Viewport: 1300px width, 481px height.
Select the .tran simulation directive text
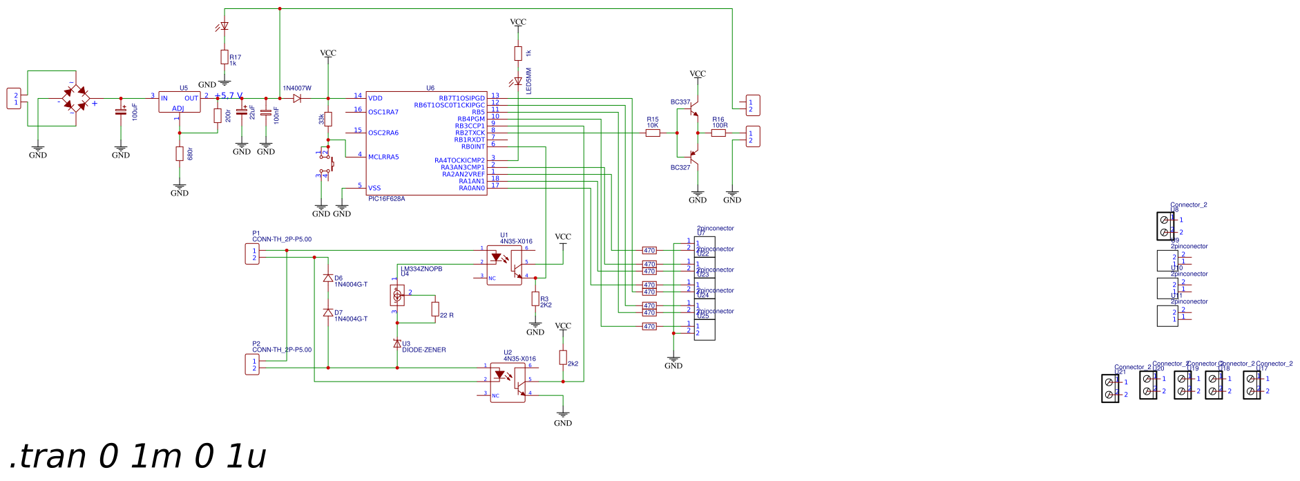click(138, 456)
